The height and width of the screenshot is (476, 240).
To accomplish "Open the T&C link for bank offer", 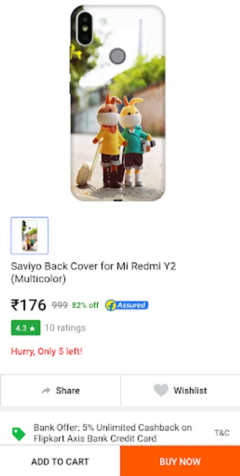I will pos(222,433).
